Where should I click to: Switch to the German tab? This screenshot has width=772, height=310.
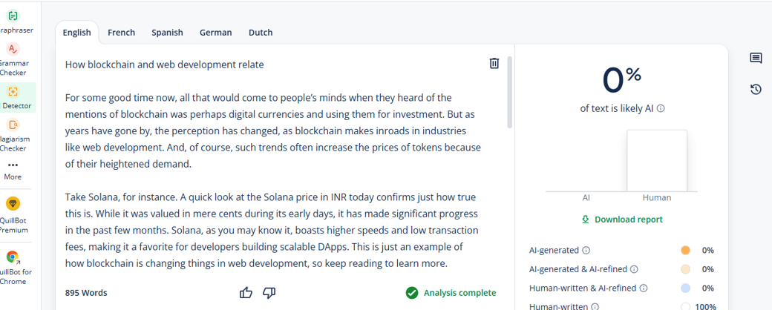coord(216,33)
